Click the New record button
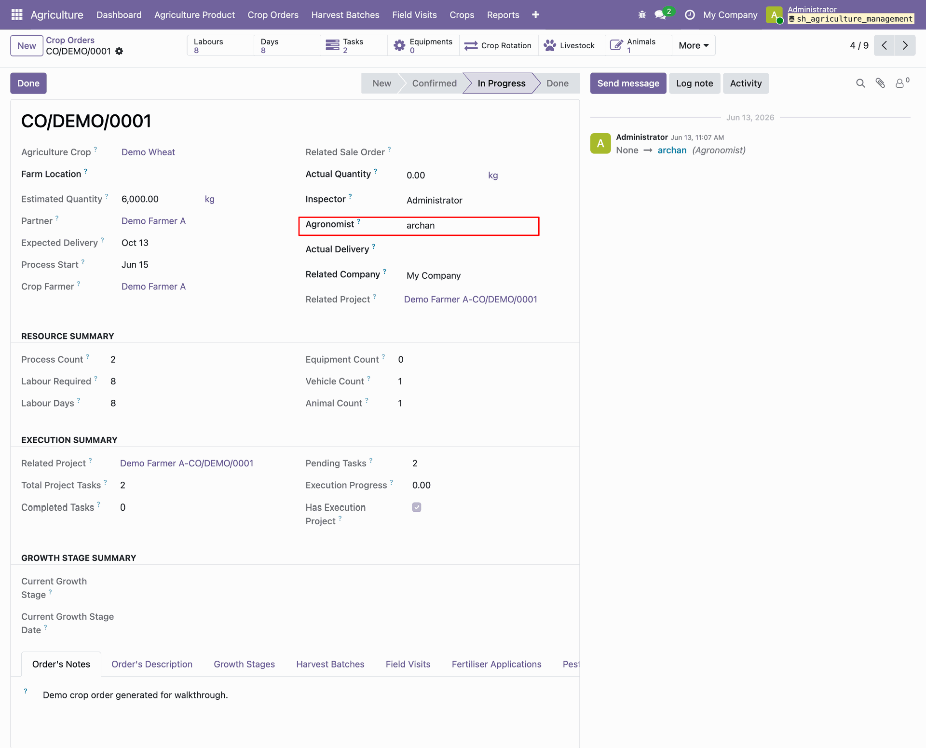Viewport: 926px width, 748px height. pos(27,46)
